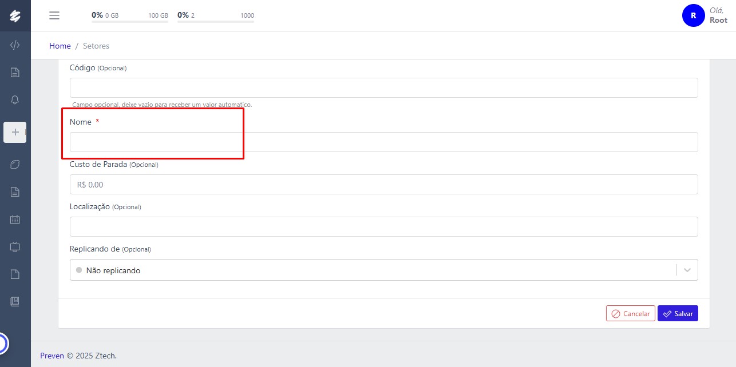Screen dimensions: 736x367
Task: Expand the Replicando de dropdown arrow
Action: pyautogui.click(x=687, y=270)
